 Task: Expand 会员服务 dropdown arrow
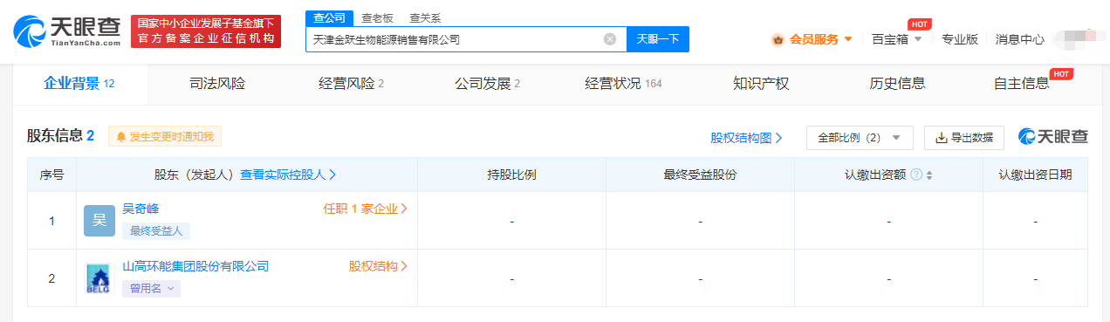pos(848,39)
